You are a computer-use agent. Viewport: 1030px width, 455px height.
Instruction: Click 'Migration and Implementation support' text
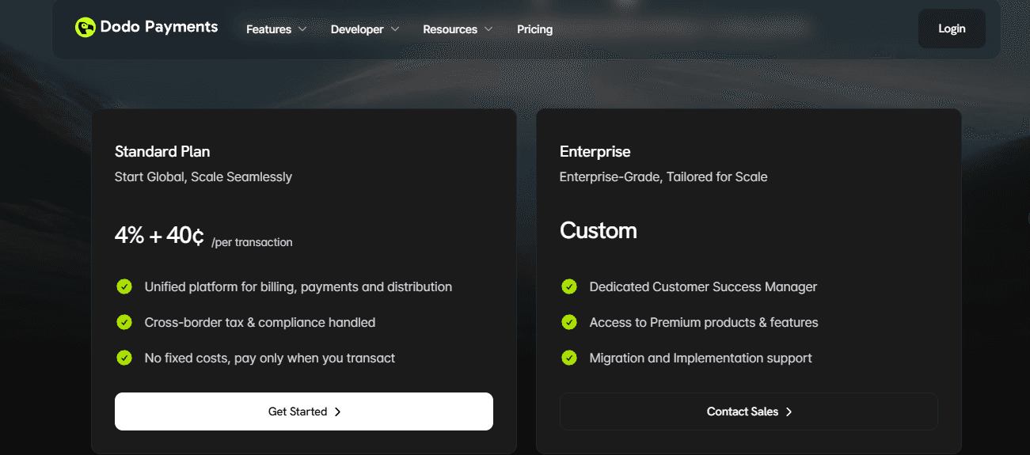coord(701,358)
